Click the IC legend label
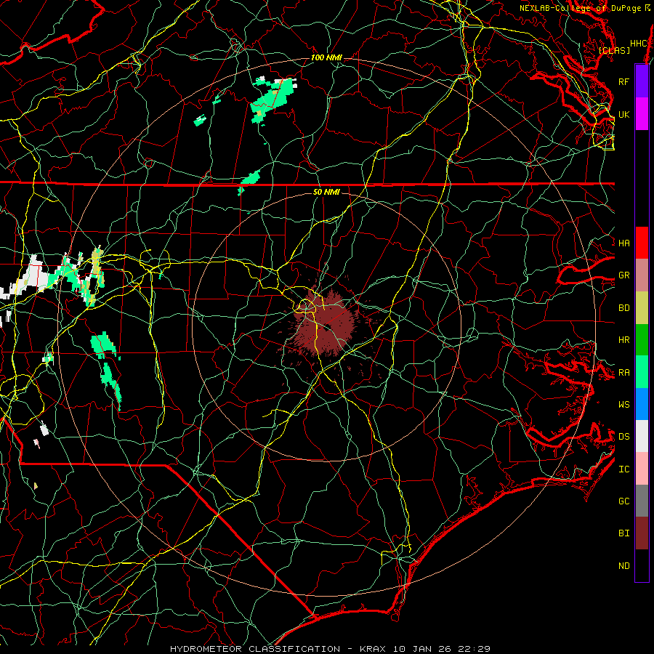Screen dimensions: 654x654 pyautogui.click(x=623, y=469)
